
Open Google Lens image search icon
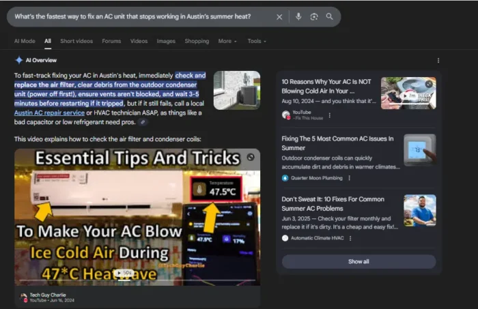point(314,16)
